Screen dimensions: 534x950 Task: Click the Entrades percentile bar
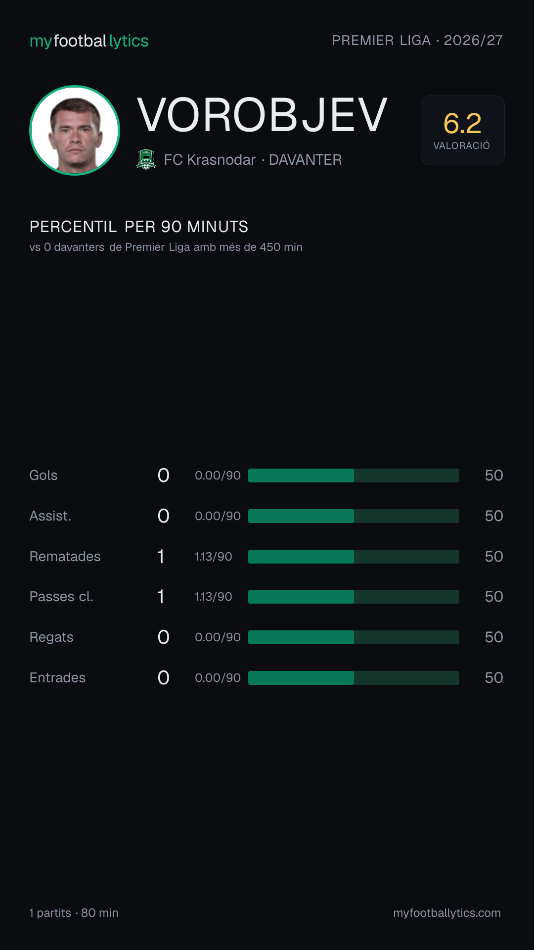pos(354,678)
